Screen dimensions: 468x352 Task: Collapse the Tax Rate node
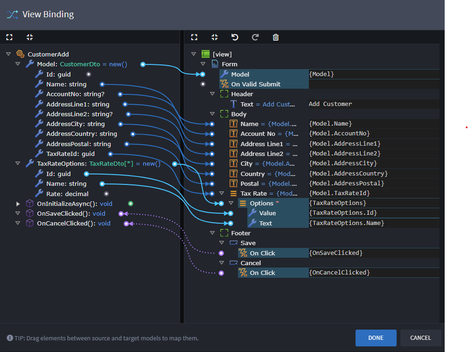coord(222,193)
